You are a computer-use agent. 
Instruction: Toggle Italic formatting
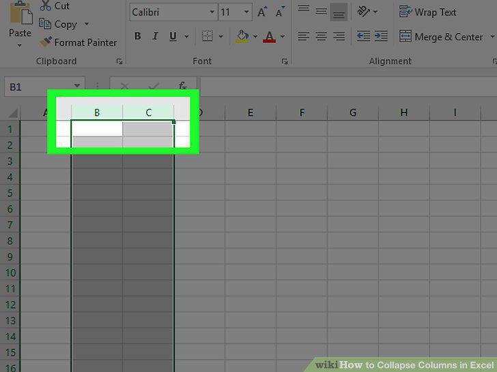click(156, 36)
